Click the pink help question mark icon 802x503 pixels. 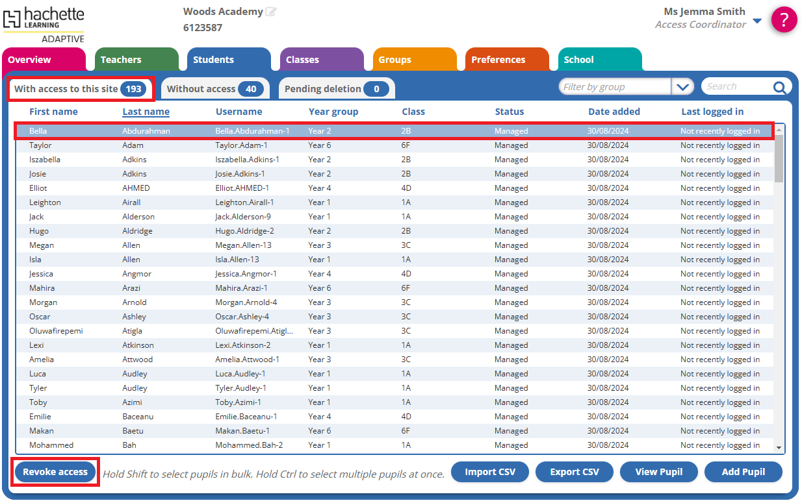(784, 19)
